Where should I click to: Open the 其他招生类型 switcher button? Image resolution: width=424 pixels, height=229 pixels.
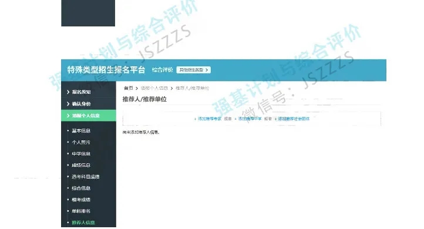[193, 70]
